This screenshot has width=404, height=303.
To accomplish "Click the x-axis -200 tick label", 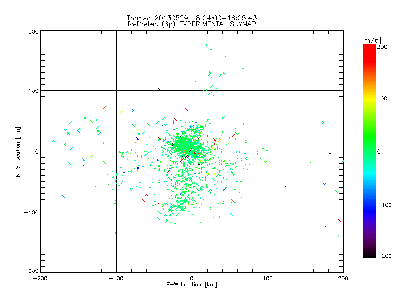I will [x=40, y=278].
